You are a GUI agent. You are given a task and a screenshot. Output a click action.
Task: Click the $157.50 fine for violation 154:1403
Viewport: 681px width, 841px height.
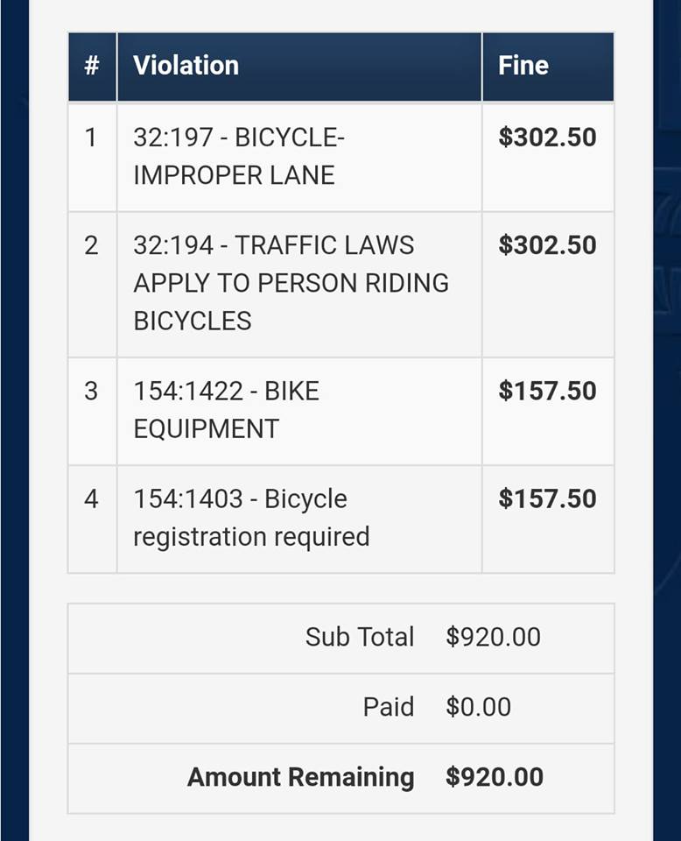click(x=547, y=498)
